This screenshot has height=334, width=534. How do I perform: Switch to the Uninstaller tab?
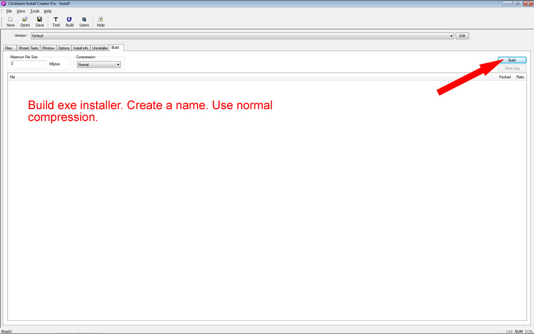[100, 48]
